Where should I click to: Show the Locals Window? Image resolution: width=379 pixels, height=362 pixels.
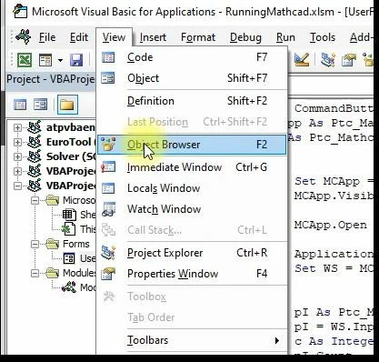coord(192,188)
